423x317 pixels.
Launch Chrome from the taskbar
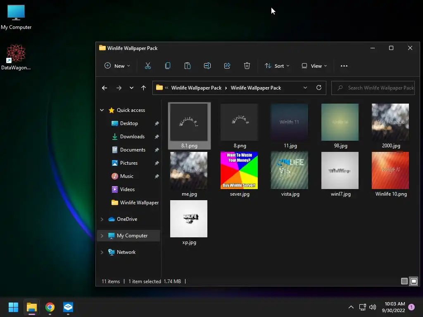50,307
